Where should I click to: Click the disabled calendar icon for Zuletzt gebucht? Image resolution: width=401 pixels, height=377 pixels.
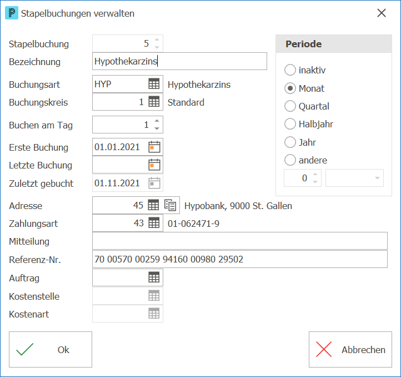point(154,183)
